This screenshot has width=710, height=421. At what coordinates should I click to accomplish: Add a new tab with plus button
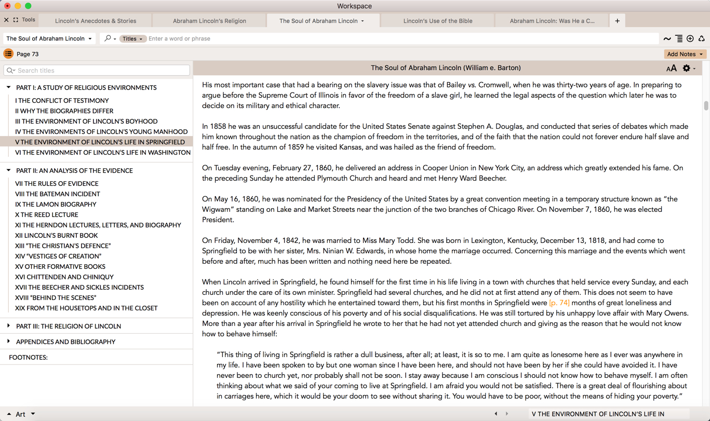click(617, 21)
